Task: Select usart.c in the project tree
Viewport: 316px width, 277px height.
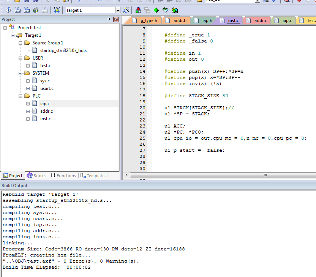Action: (x=47, y=88)
